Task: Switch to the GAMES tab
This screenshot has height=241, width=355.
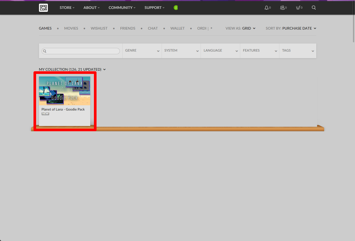Action: tap(45, 28)
